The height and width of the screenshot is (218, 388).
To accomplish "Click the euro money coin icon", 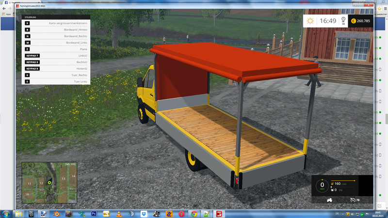I will tap(354, 21).
